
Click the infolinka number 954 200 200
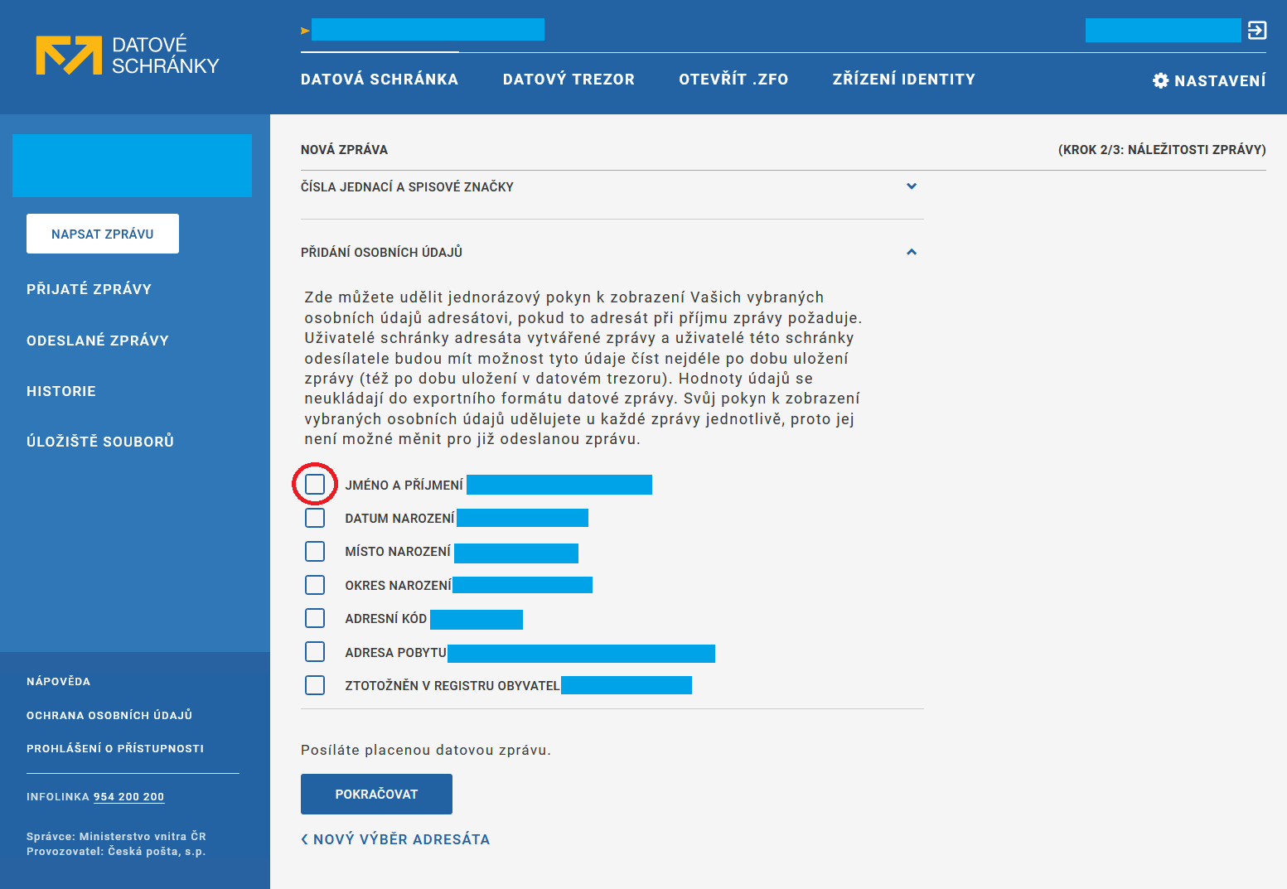(128, 797)
